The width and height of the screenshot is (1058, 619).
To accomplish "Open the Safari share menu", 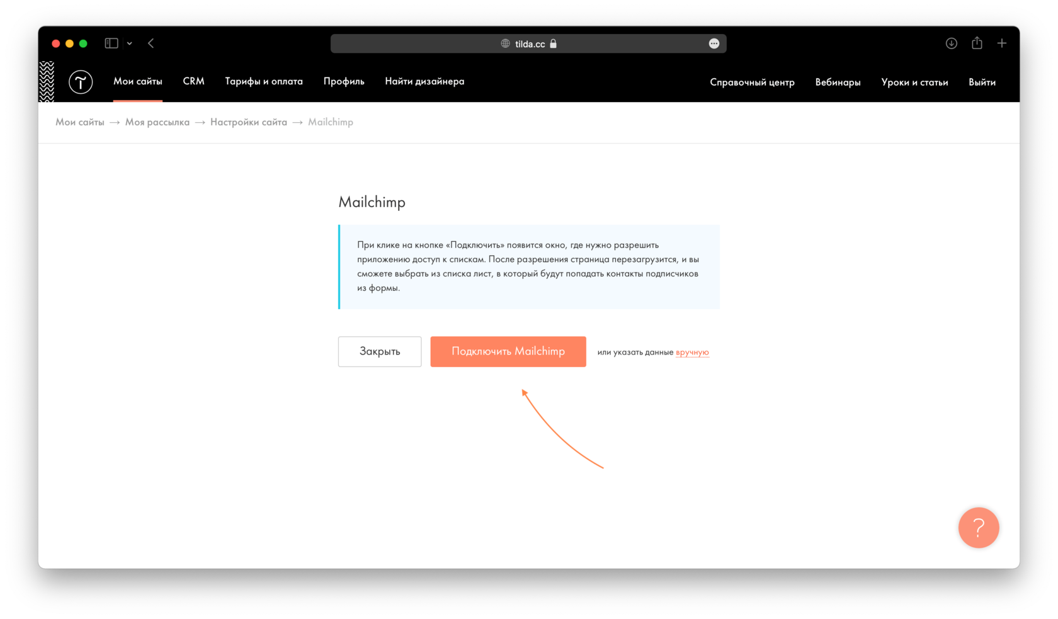I will coord(977,43).
